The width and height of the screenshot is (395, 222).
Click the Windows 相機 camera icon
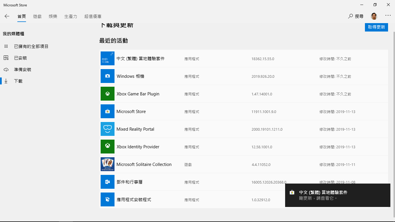tap(108, 76)
